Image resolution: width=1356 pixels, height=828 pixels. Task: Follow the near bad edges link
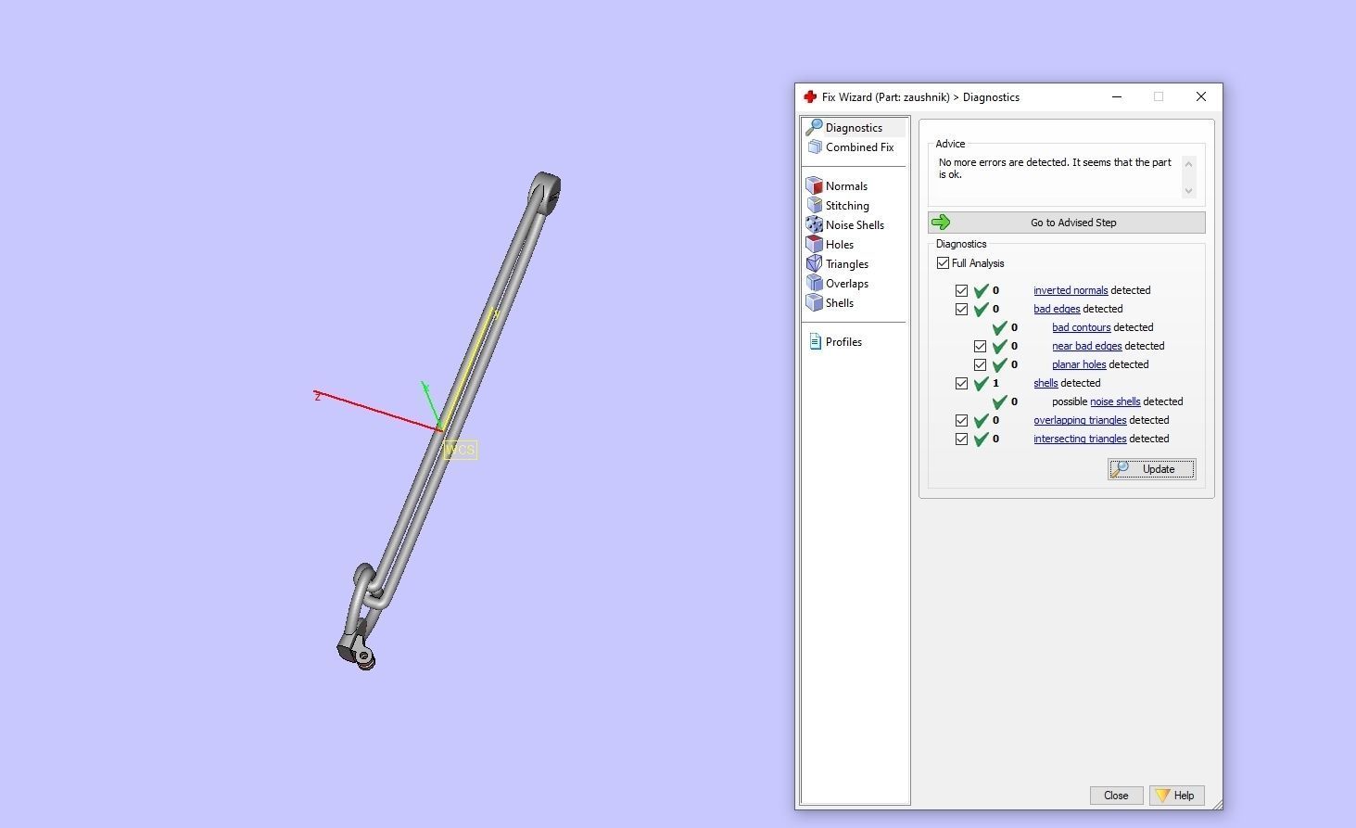pos(1086,346)
